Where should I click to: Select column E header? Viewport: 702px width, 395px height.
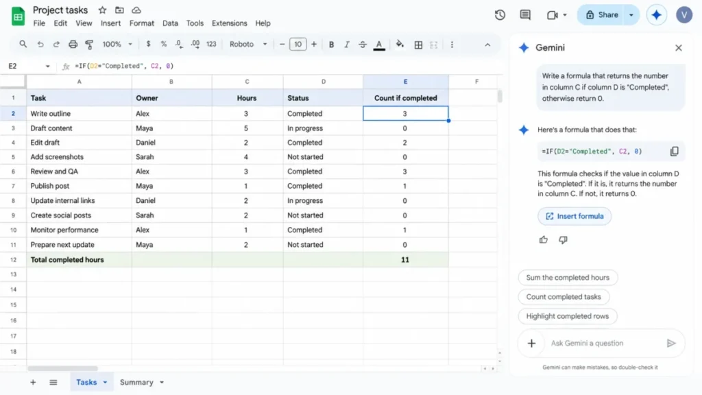click(406, 82)
